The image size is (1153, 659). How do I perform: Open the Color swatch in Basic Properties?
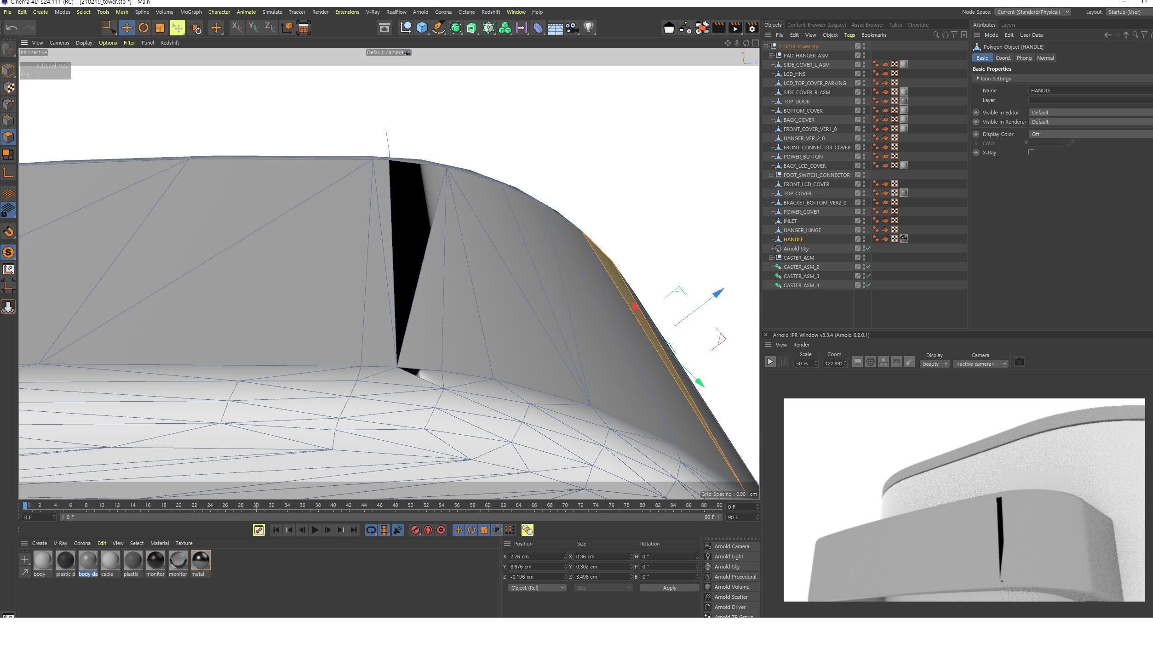click(1046, 143)
